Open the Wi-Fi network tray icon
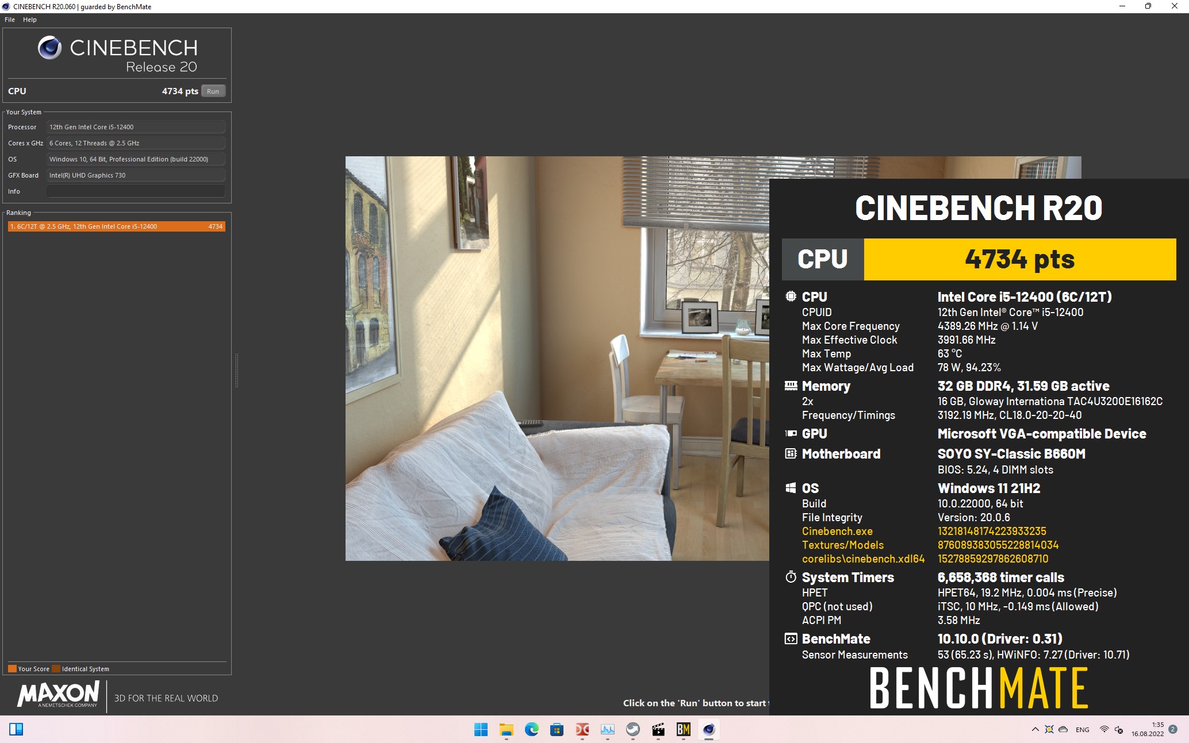This screenshot has width=1189, height=743. click(1104, 729)
